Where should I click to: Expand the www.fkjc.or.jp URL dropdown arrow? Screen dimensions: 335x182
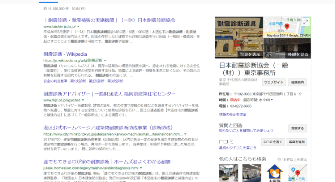83,100
